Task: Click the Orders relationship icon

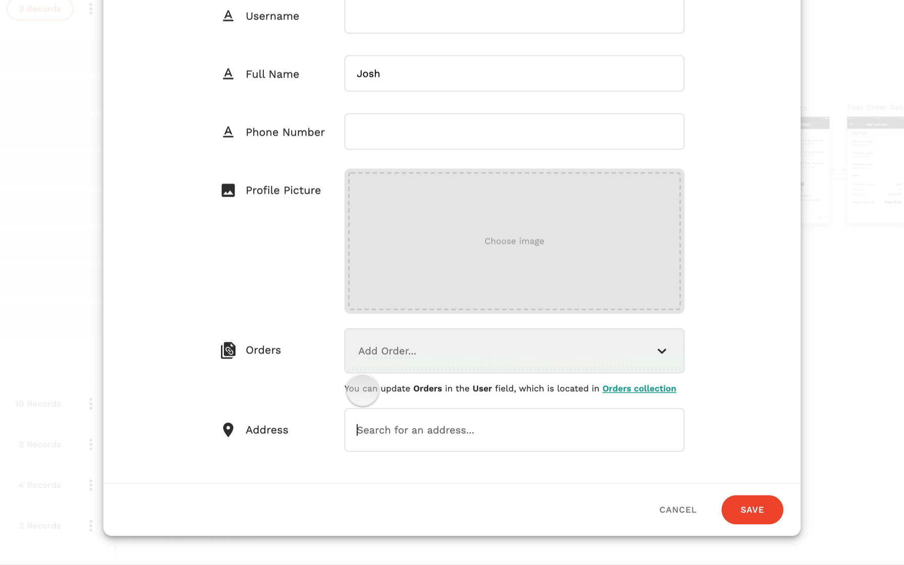Action: [x=228, y=350]
